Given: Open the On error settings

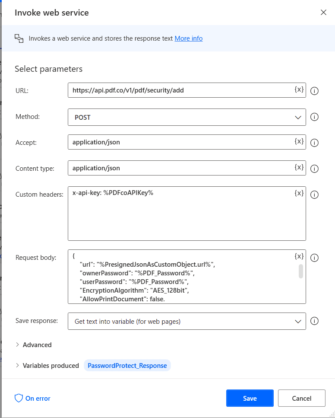Looking at the screenshot, I should 33,398.
